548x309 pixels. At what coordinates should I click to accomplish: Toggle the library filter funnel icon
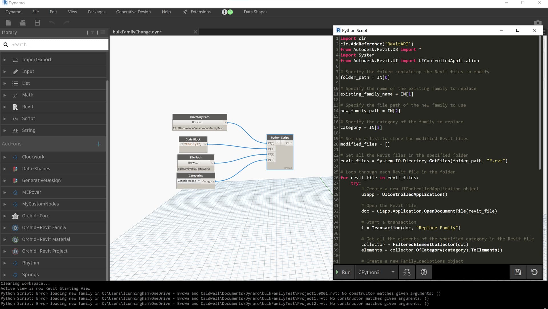pos(92,33)
